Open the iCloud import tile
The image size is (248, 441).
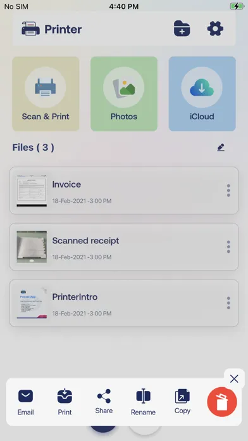202,94
